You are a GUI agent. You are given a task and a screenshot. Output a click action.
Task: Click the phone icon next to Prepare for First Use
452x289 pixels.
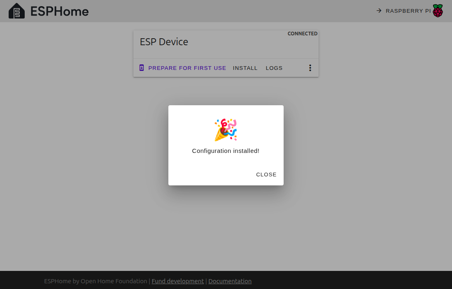pos(141,67)
